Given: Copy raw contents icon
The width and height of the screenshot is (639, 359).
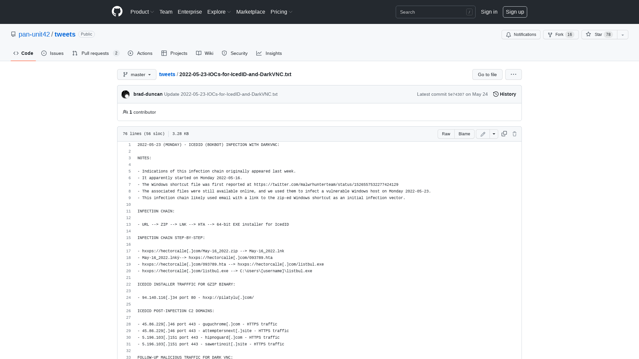Looking at the screenshot, I should [x=504, y=134].
